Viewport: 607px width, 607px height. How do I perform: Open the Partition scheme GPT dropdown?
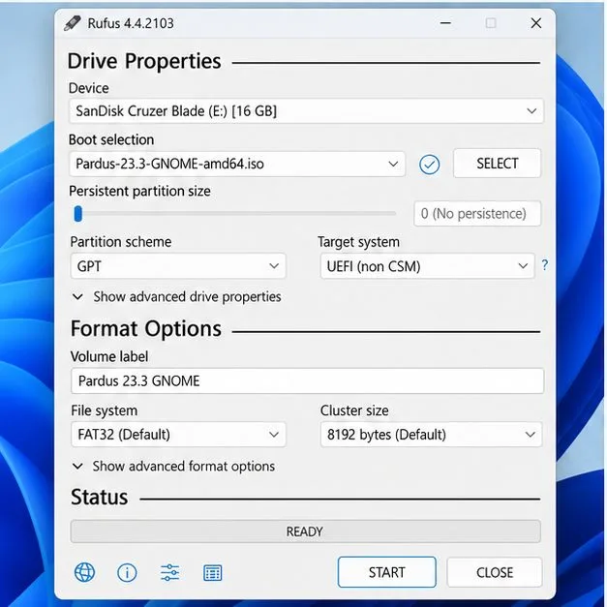click(x=178, y=266)
